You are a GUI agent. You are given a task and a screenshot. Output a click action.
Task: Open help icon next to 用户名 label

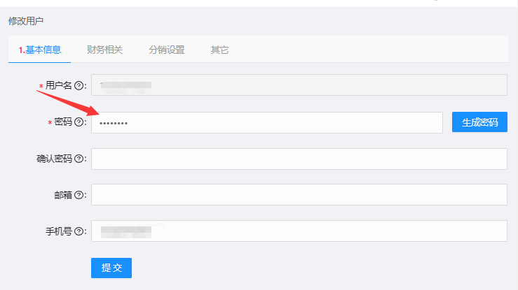(x=79, y=85)
